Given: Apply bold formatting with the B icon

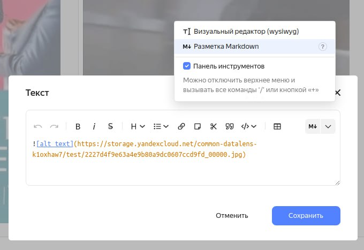Looking at the screenshot, I should coord(78,126).
